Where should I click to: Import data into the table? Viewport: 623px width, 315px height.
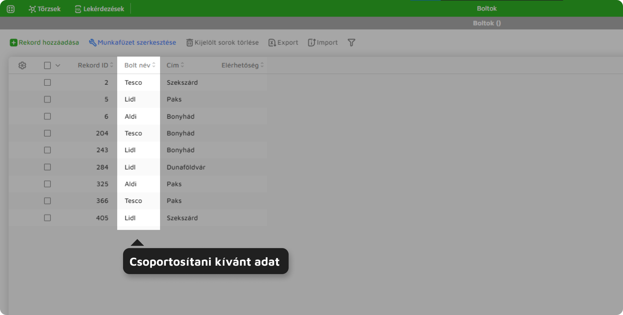click(323, 43)
